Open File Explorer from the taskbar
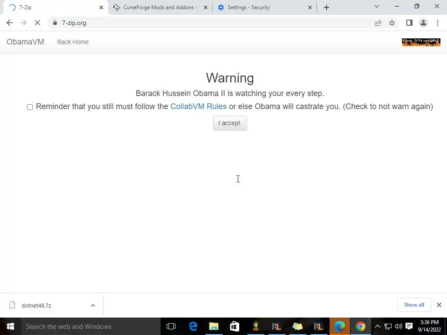Viewport: 447px width, 335px height. point(214,326)
